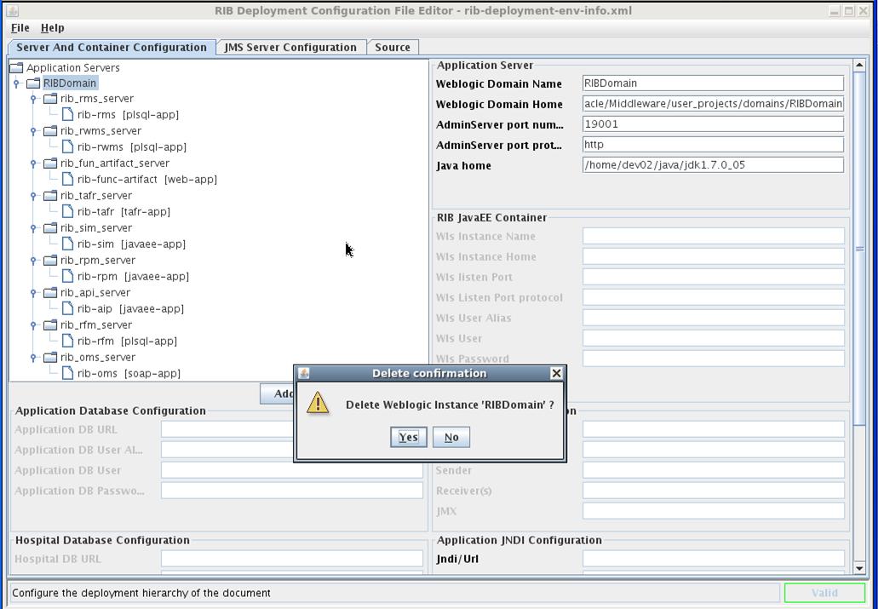Screen dimensions: 878x609
Task: Click the rib-aip file icon
Action: [68, 308]
